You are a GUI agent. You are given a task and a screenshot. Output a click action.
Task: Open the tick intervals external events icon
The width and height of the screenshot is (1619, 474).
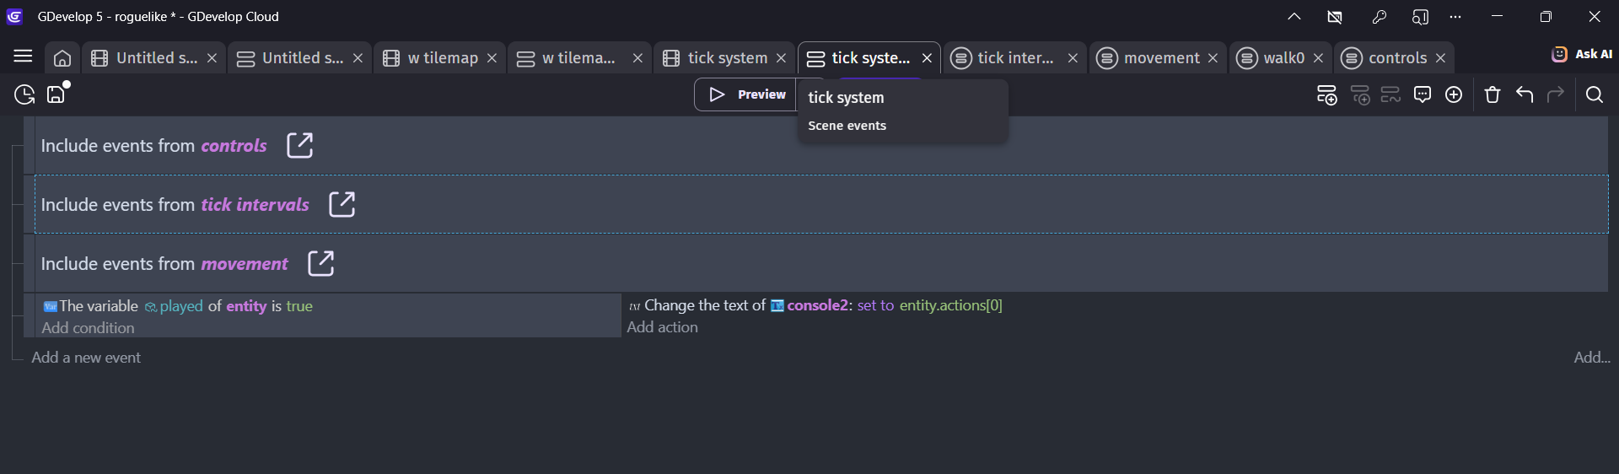pyautogui.click(x=342, y=204)
